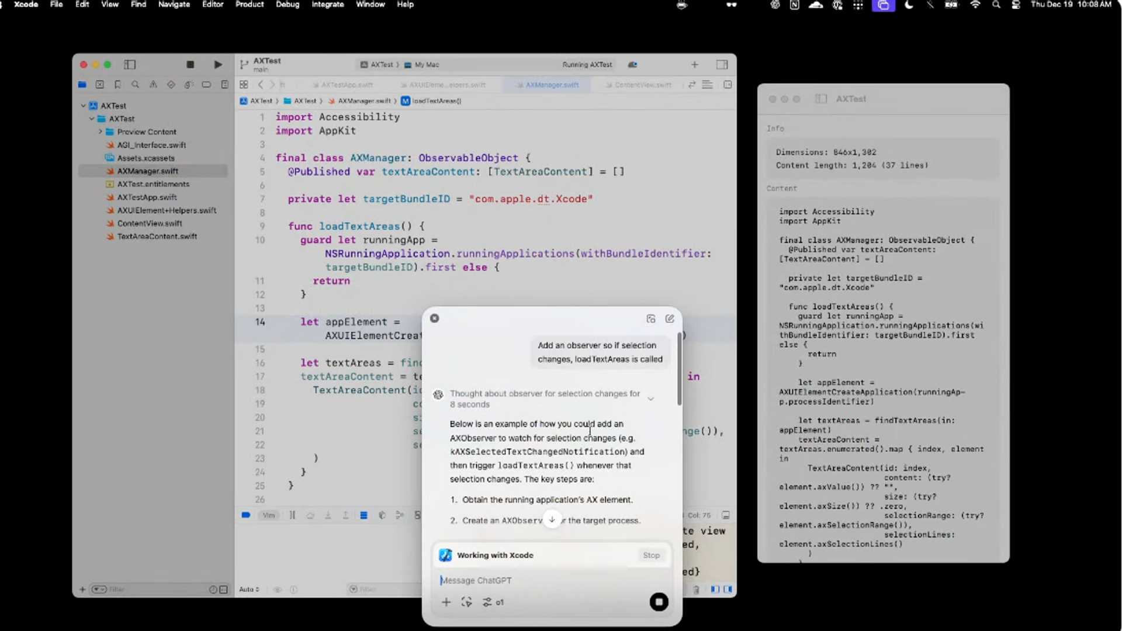Image resolution: width=1122 pixels, height=631 pixels.
Task: Run the AXTest scheme with the play button
Action: tap(218, 64)
